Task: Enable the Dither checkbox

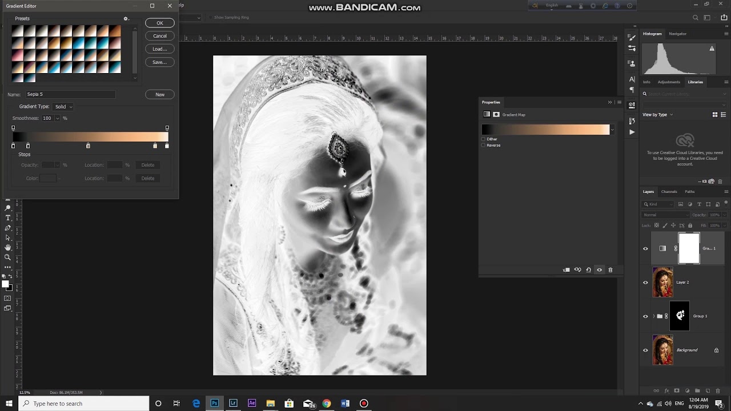Action: 483,139
